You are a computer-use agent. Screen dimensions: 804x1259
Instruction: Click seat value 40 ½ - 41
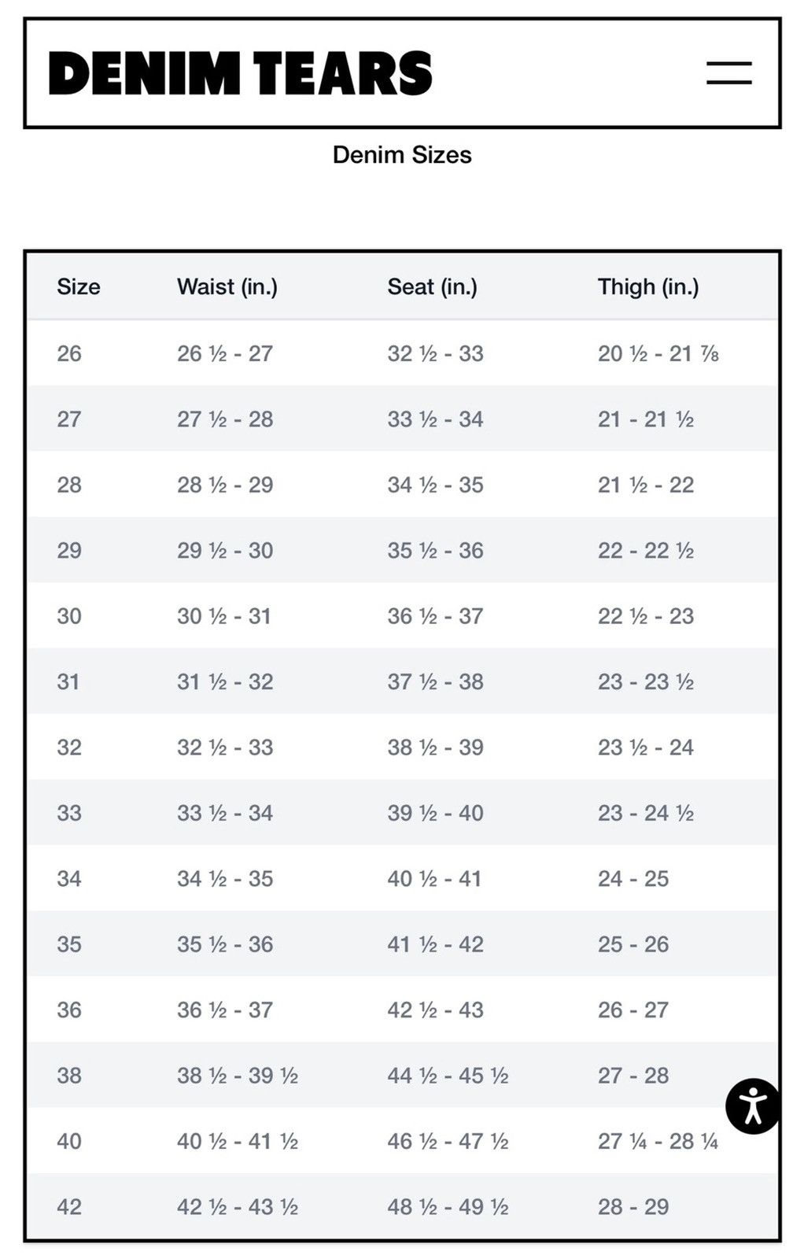click(x=434, y=879)
